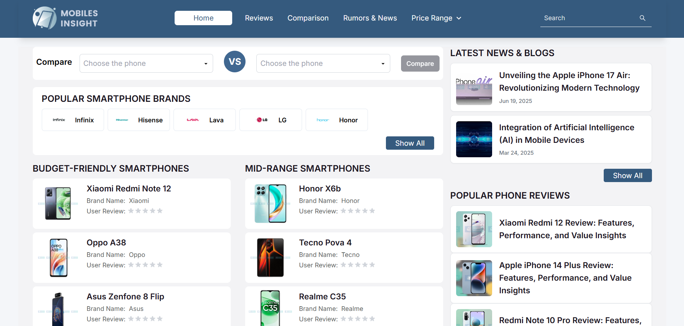Open Xiaomi Redmi Note 12 phone image
Screen dimensions: 684x326
coord(58,204)
